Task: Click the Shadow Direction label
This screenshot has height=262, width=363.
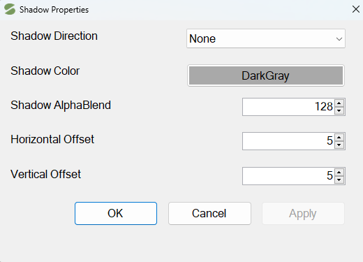Action: [54, 36]
